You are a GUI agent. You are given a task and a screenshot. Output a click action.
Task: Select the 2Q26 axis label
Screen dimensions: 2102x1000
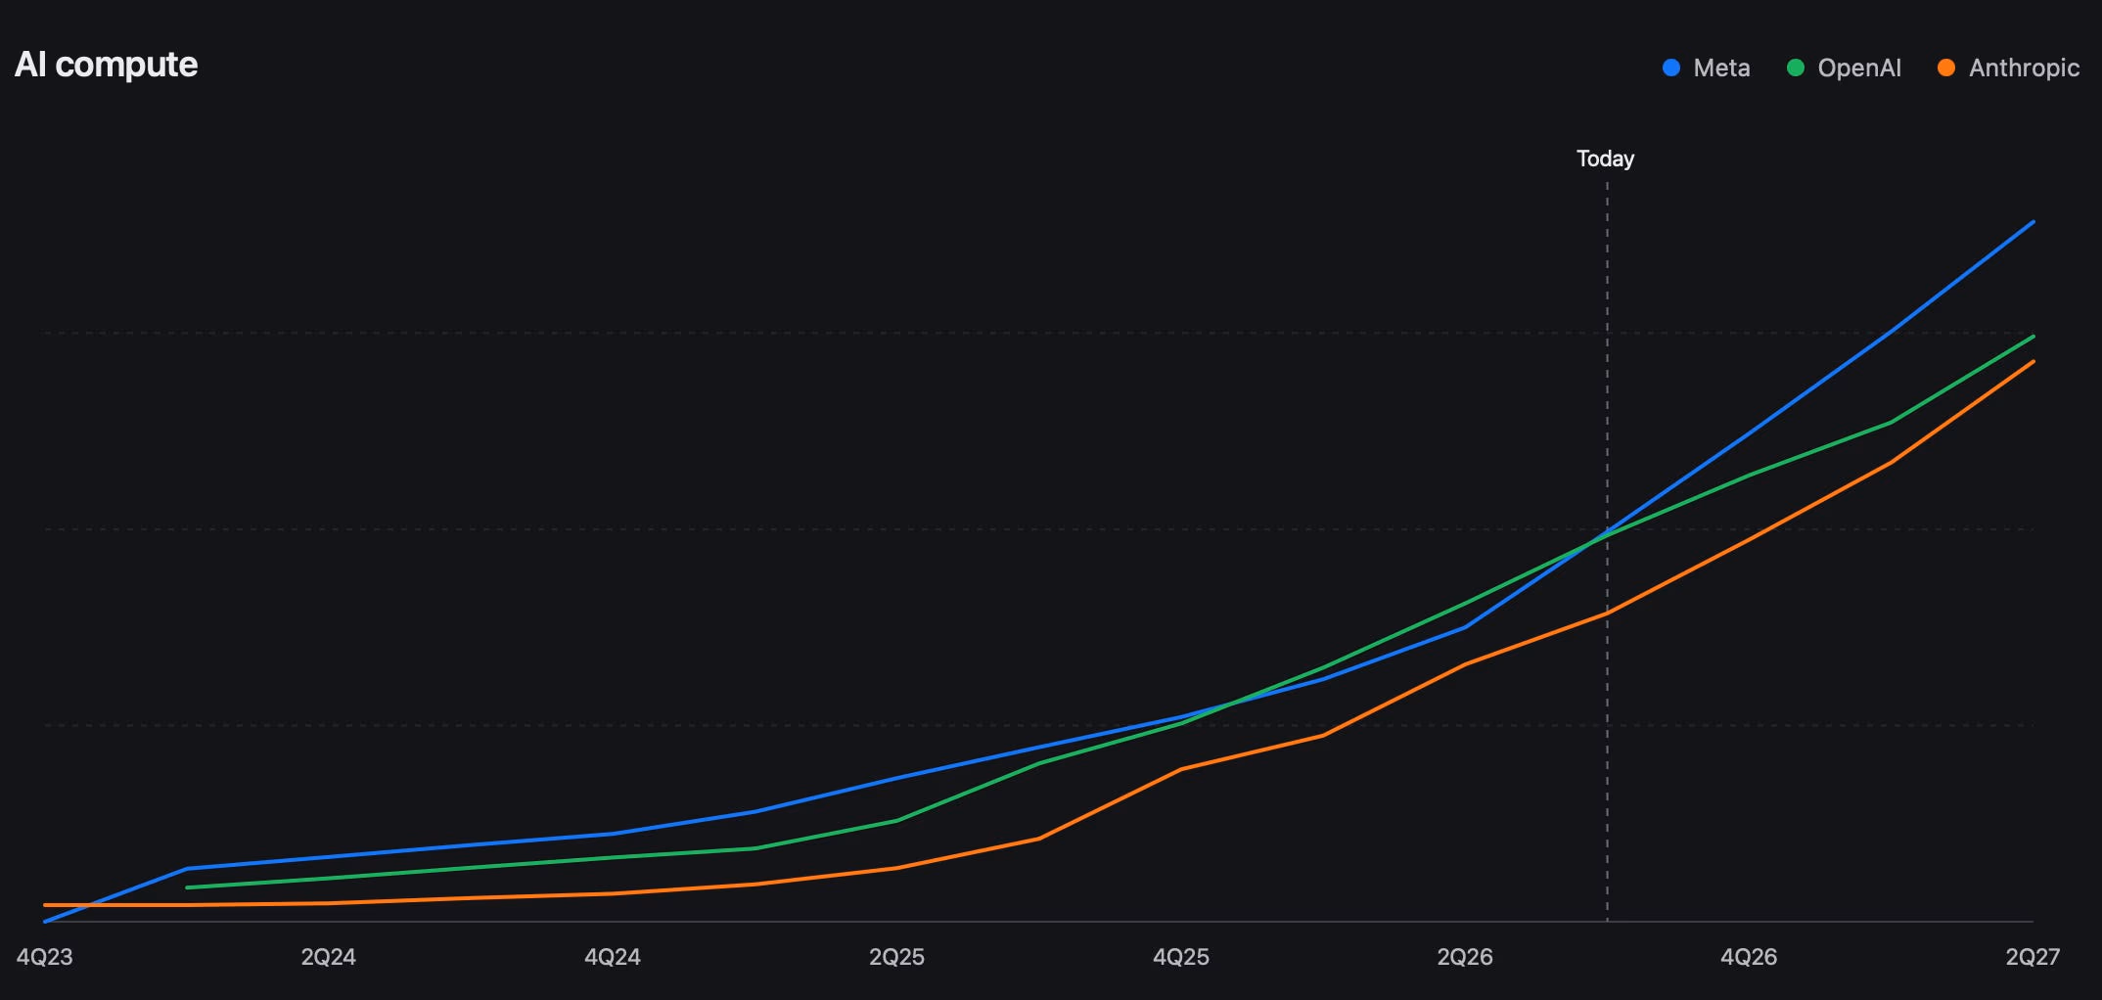(1465, 957)
